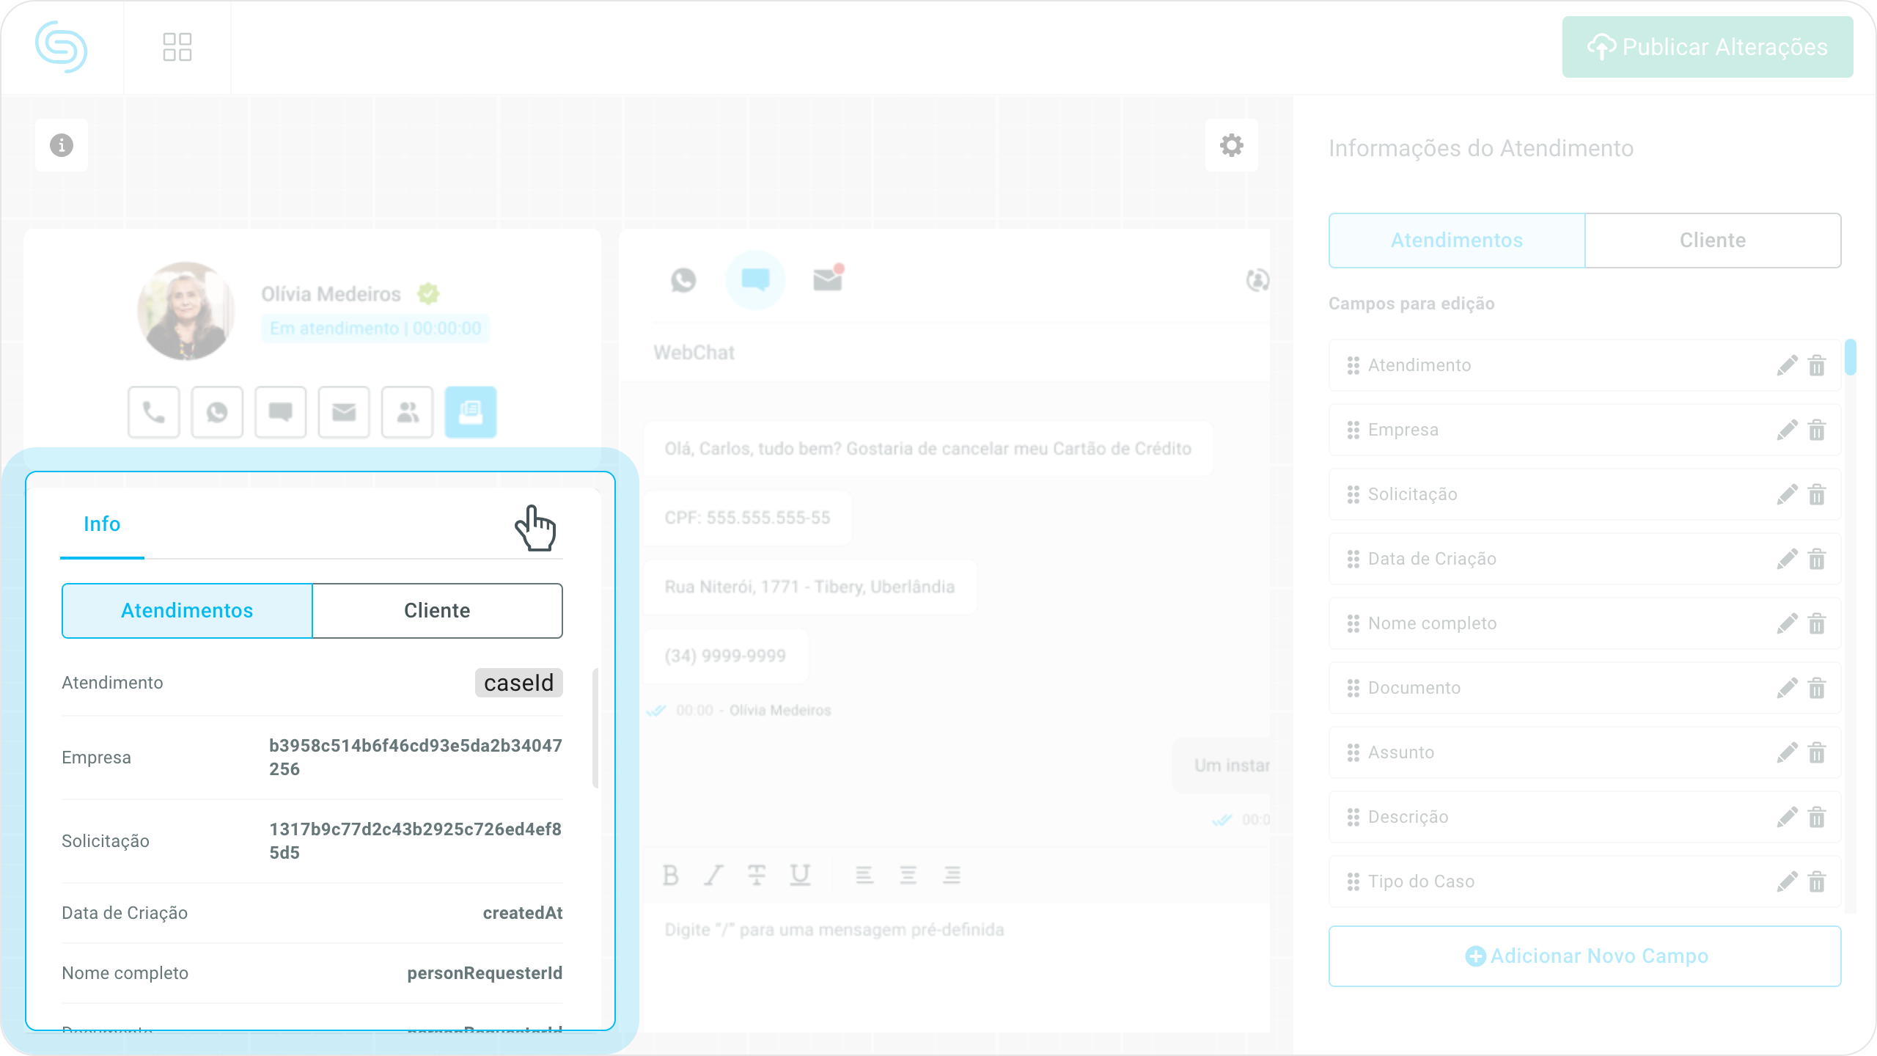Click Adicionar Novo Campo button
1877x1056 pixels.
click(x=1584, y=956)
